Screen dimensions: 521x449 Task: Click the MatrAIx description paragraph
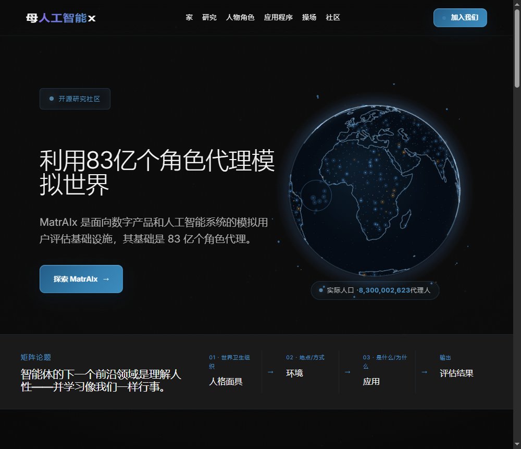click(x=154, y=230)
